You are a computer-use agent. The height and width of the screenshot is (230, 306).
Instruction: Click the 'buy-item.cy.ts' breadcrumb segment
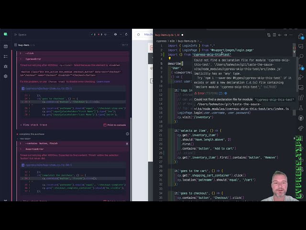(x=187, y=41)
